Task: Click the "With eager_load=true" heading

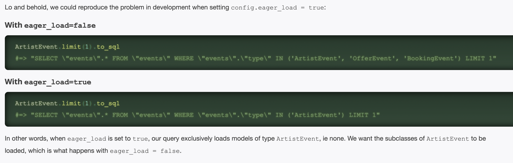Action: (48, 82)
